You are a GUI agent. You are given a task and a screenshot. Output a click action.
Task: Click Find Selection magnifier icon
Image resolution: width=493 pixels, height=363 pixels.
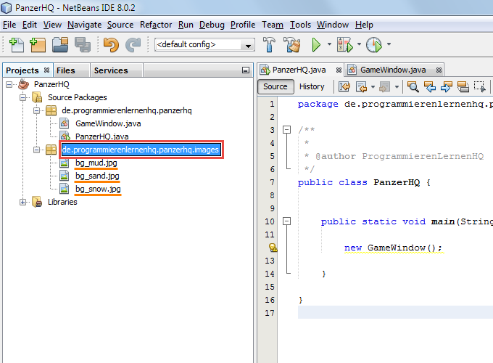[413, 86]
